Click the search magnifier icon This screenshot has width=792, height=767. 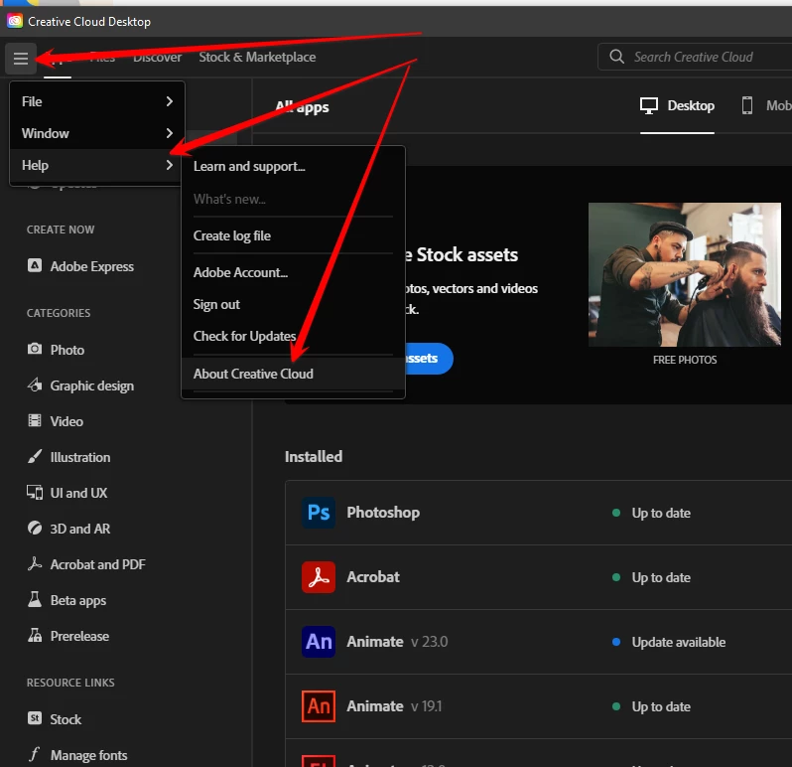pos(616,56)
